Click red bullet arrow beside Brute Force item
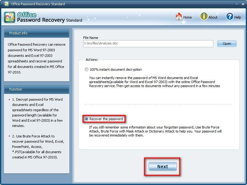This screenshot has height=185, width=247. pos(9,136)
